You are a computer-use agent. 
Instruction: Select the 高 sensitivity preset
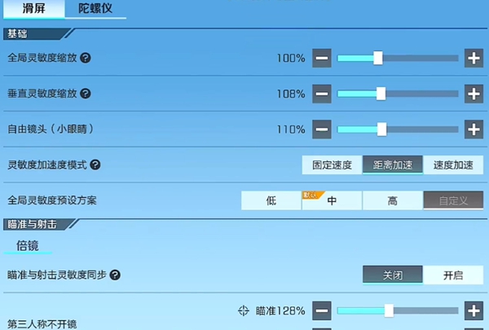tap(393, 200)
